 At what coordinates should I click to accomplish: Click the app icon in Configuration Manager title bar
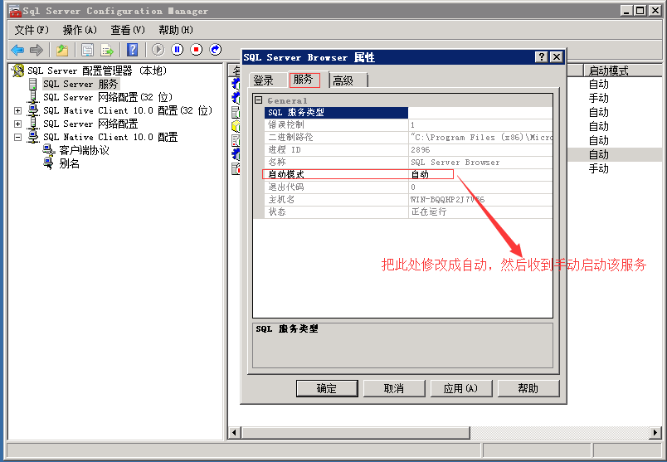(15, 11)
